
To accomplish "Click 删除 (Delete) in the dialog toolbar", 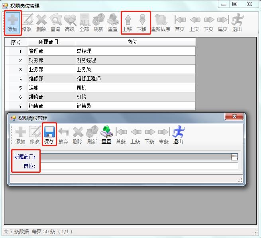I will pyautogui.click(x=78, y=135).
